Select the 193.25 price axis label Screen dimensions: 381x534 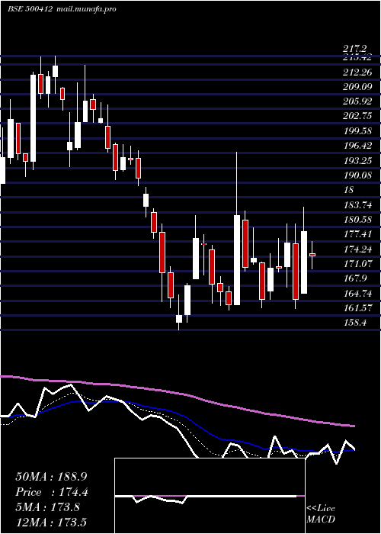pyautogui.click(x=357, y=160)
